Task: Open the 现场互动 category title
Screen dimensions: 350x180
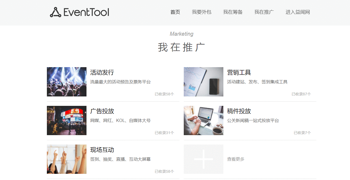Action: pos(102,150)
